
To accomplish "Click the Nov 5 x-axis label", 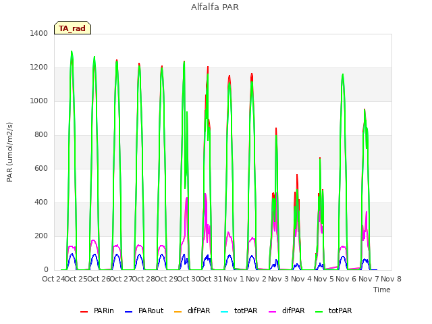I will 323,279.
